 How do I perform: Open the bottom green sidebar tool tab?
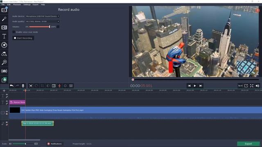pyautogui.click(x=4, y=80)
